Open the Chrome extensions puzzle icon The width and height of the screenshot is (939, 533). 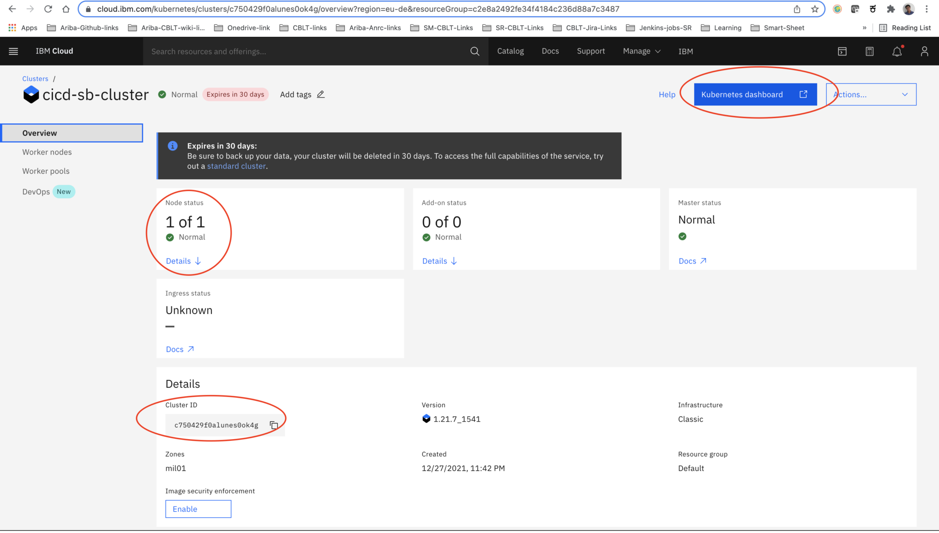[x=891, y=9]
